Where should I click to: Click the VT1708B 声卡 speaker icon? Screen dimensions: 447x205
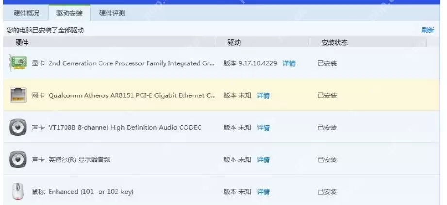18,127
